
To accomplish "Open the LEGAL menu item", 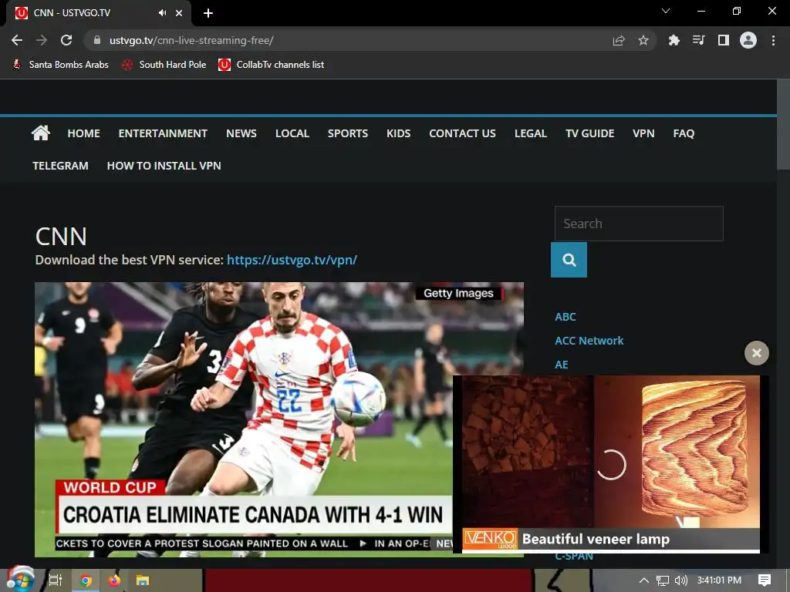I will tap(531, 133).
